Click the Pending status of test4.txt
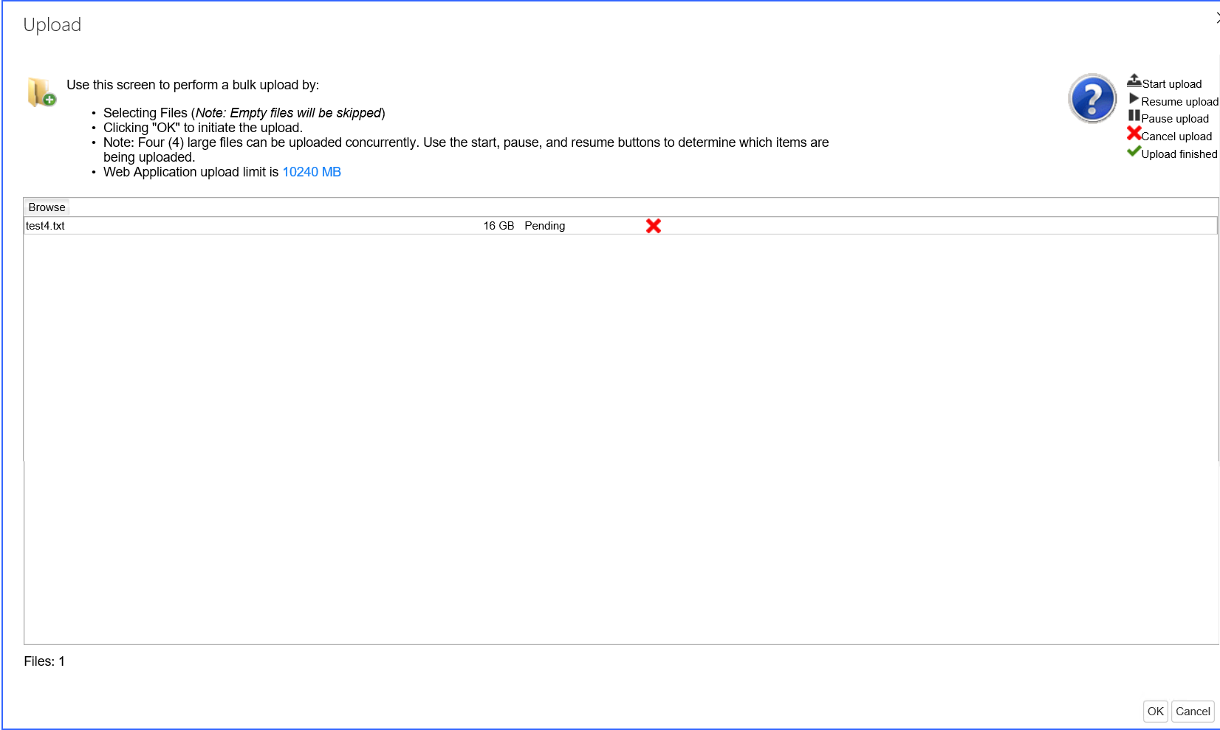Screen dimensions: 1220x730 [x=544, y=226]
